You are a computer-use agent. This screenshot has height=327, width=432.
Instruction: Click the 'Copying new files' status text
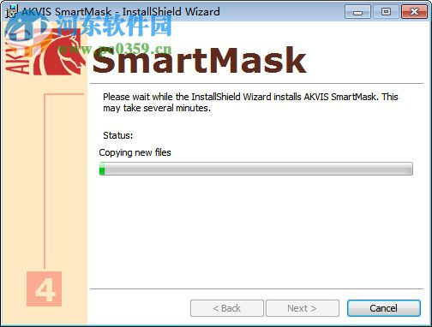tap(135, 152)
